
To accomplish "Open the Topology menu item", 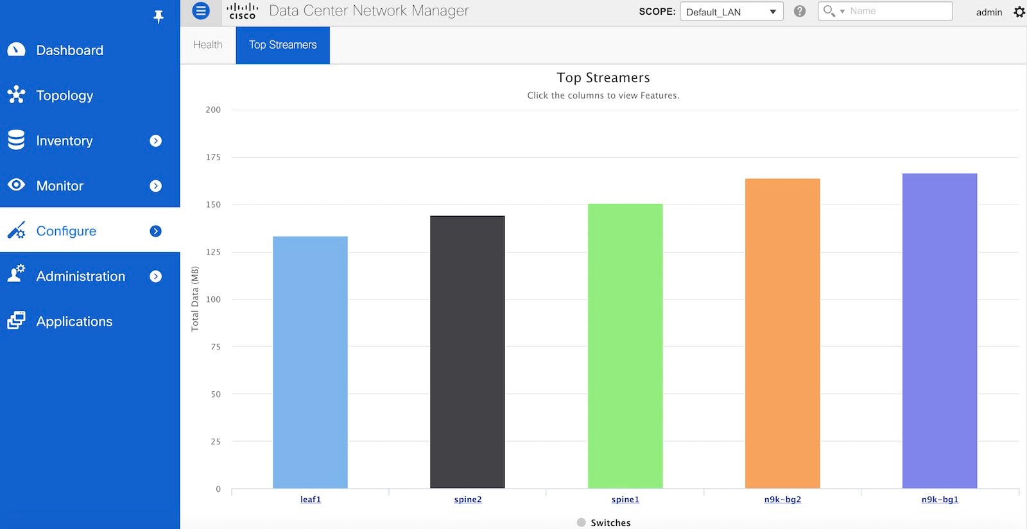I will click(x=90, y=96).
